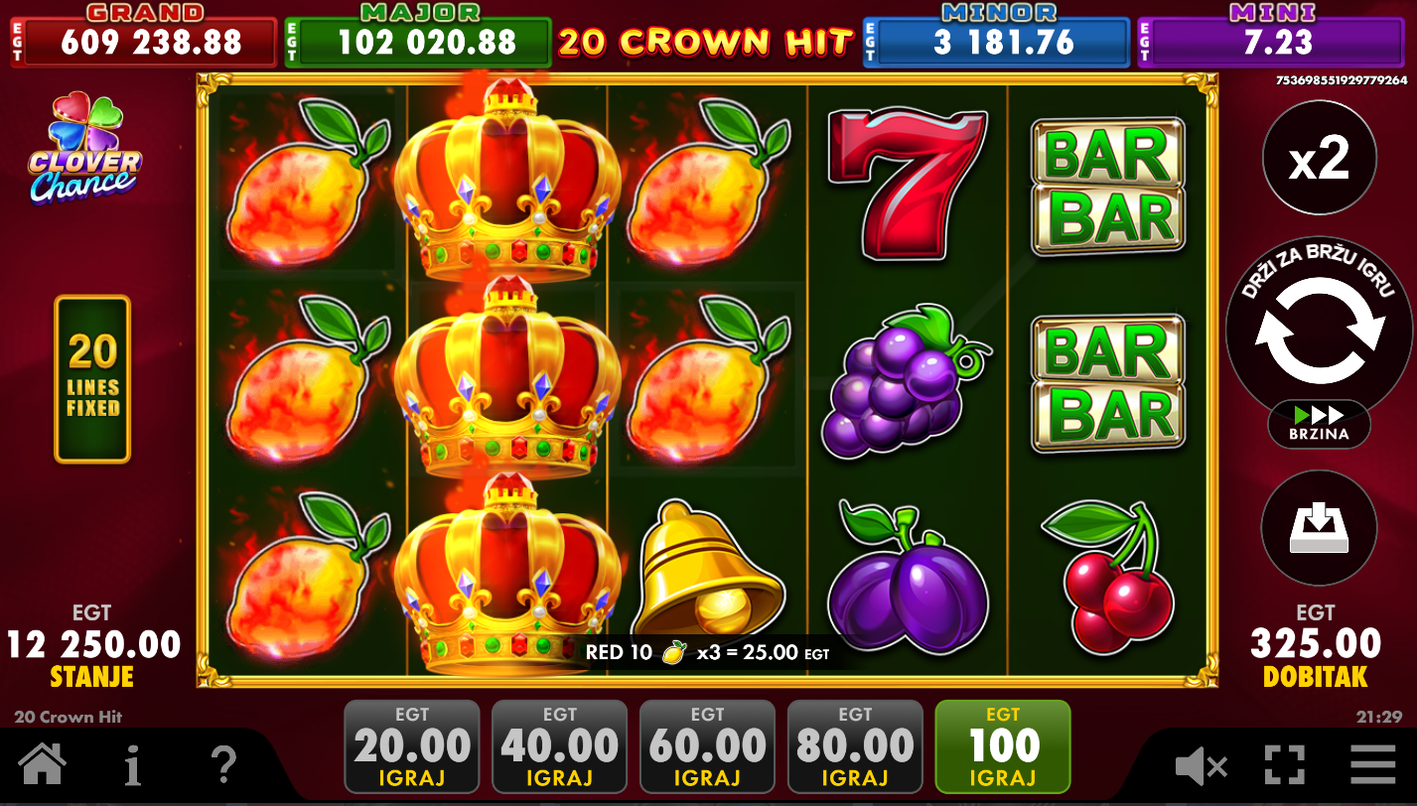Open the question mark help icon

[224, 764]
